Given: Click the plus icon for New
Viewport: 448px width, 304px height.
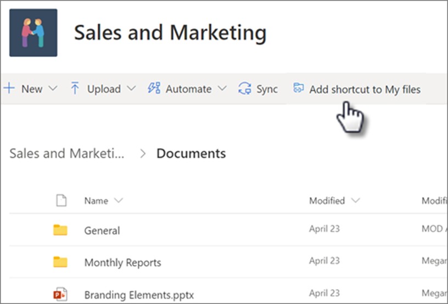Looking at the screenshot, I should tap(9, 89).
